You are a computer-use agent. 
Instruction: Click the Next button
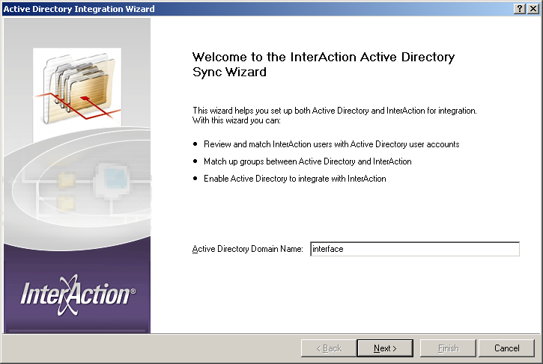coord(385,348)
